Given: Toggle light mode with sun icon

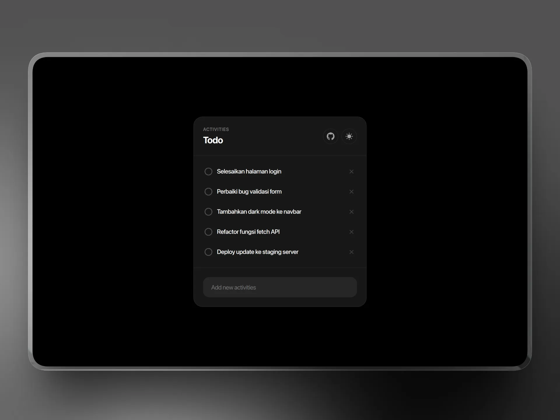Looking at the screenshot, I should coord(349,136).
